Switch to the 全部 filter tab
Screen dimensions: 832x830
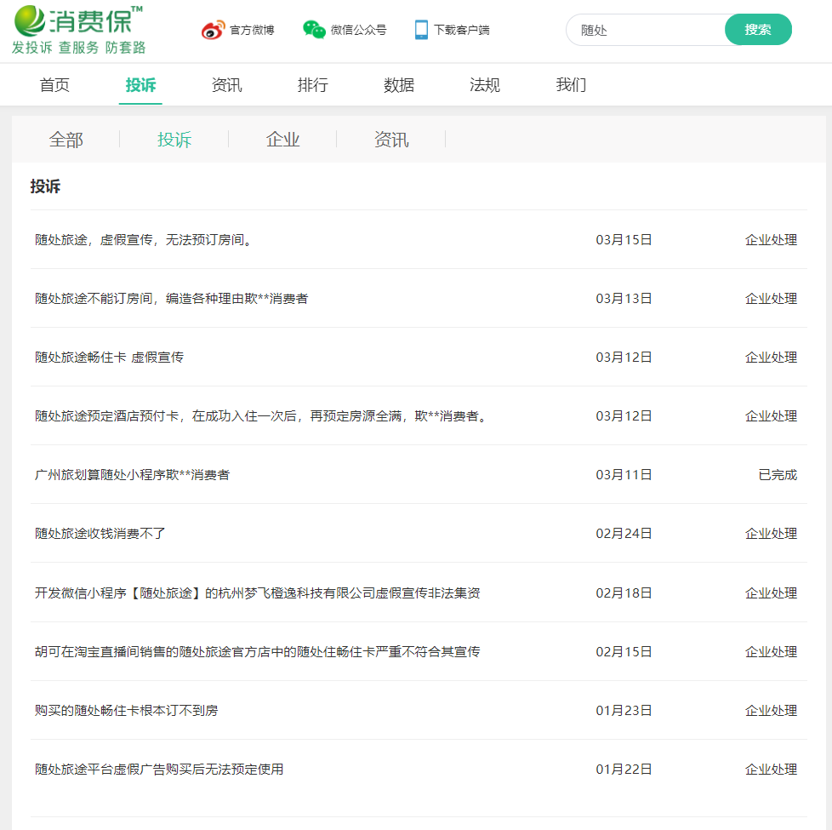[66, 140]
